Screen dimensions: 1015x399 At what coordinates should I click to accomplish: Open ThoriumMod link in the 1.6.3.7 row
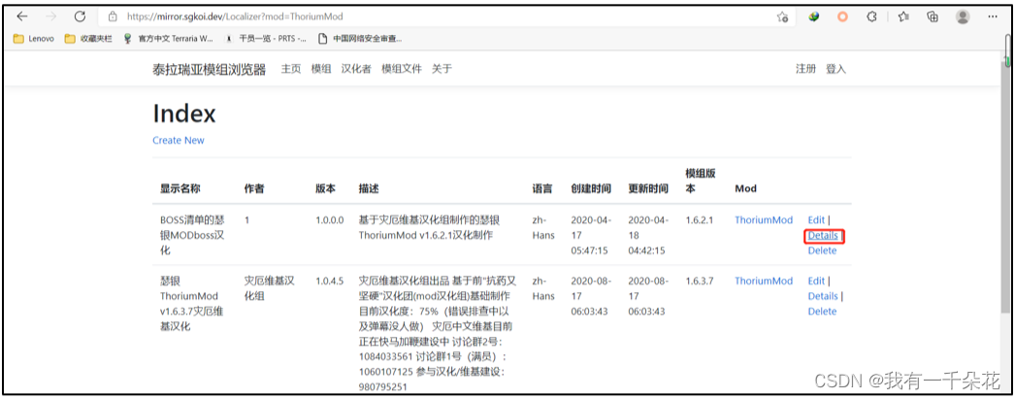coord(764,282)
